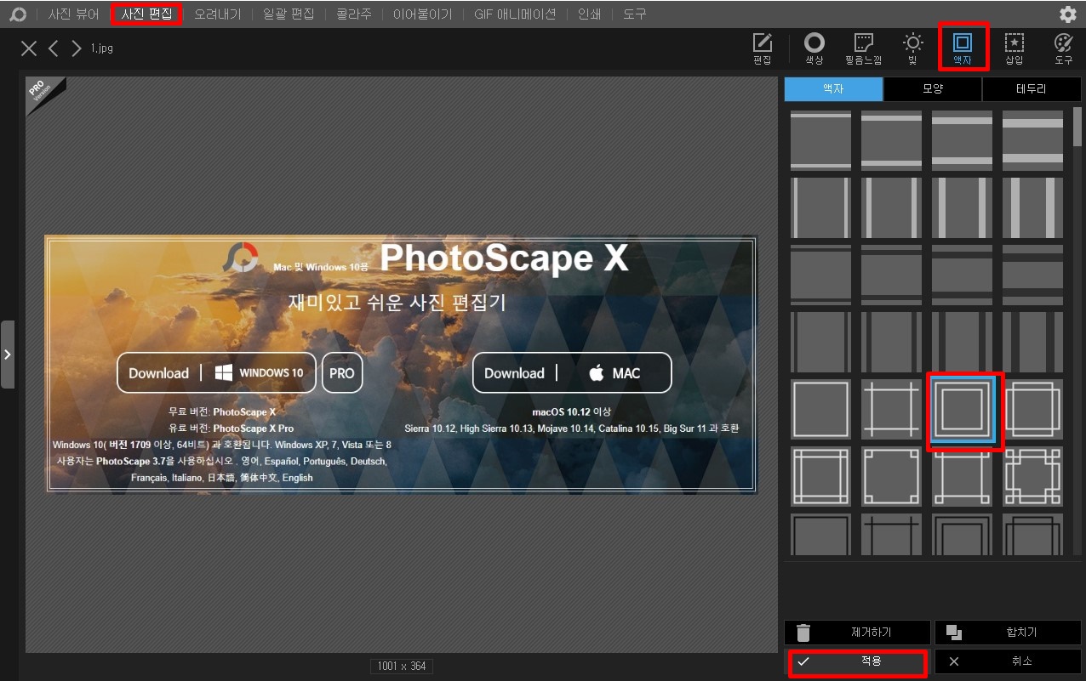This screenshot has height=681, width=1086.
Task: Expand the left side panel arrow
Action: point(8,354)
